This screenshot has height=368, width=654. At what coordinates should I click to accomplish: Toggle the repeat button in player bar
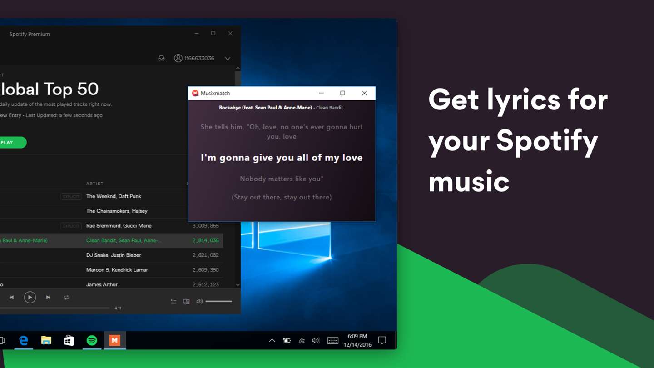pyautogui.click(x=67, y=298)
